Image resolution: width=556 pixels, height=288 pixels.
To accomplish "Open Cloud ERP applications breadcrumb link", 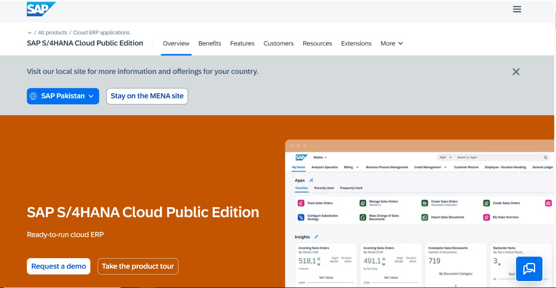I will (x=101, y=33).
